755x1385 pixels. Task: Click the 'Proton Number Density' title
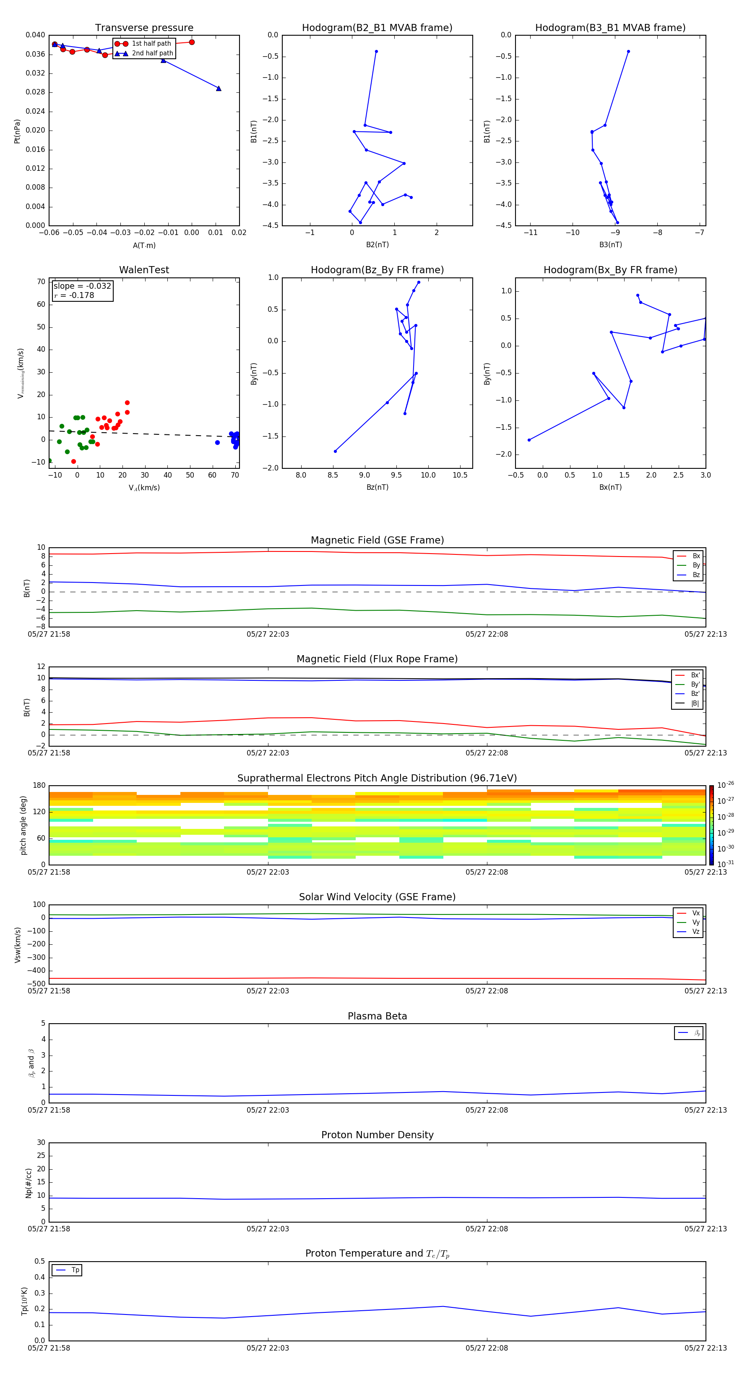pyautogui.click(x=377, y=1135)
